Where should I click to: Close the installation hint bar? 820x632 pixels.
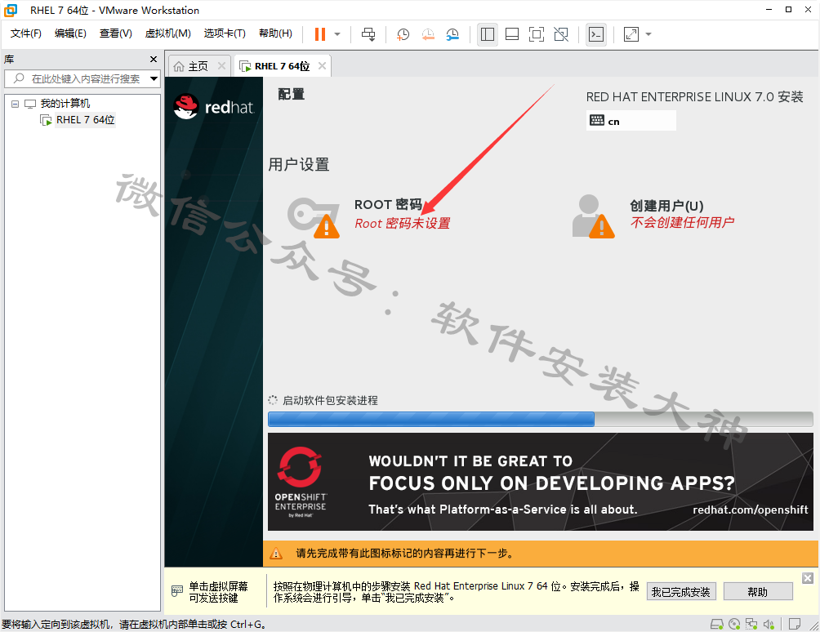point(808,577)
